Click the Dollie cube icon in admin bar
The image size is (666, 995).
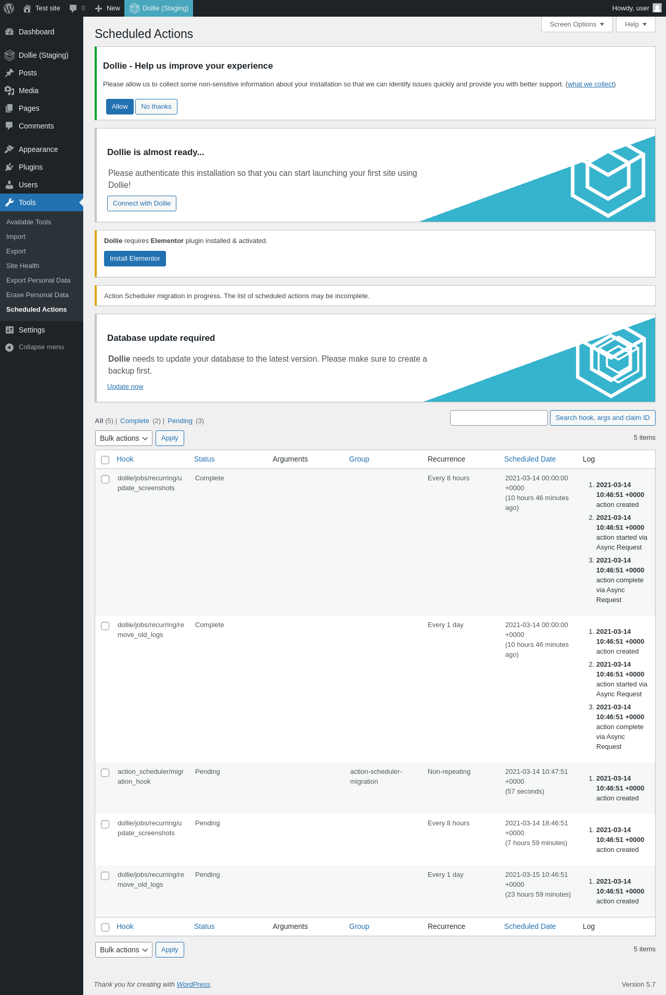pos(135,8)
